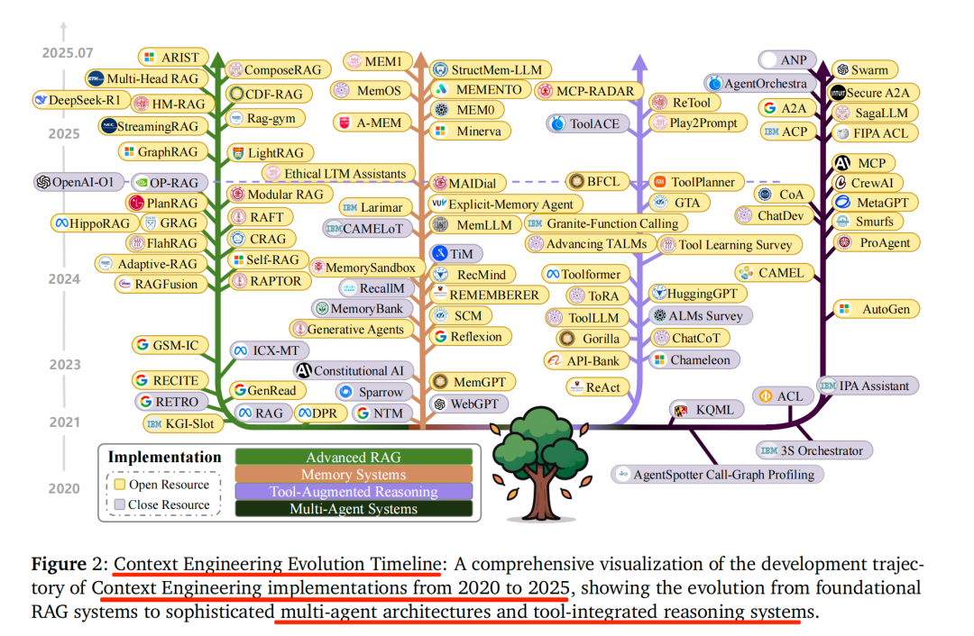974x636 pixels.
Task: Click the Microsoft logo in the AutoGen label
Action: coord(844,308)
